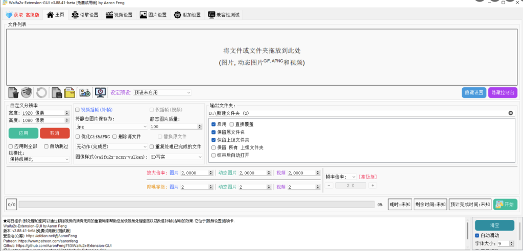Open the 3D写实 image style dropdown
The image size is (523, 251).
pos(176,157)
